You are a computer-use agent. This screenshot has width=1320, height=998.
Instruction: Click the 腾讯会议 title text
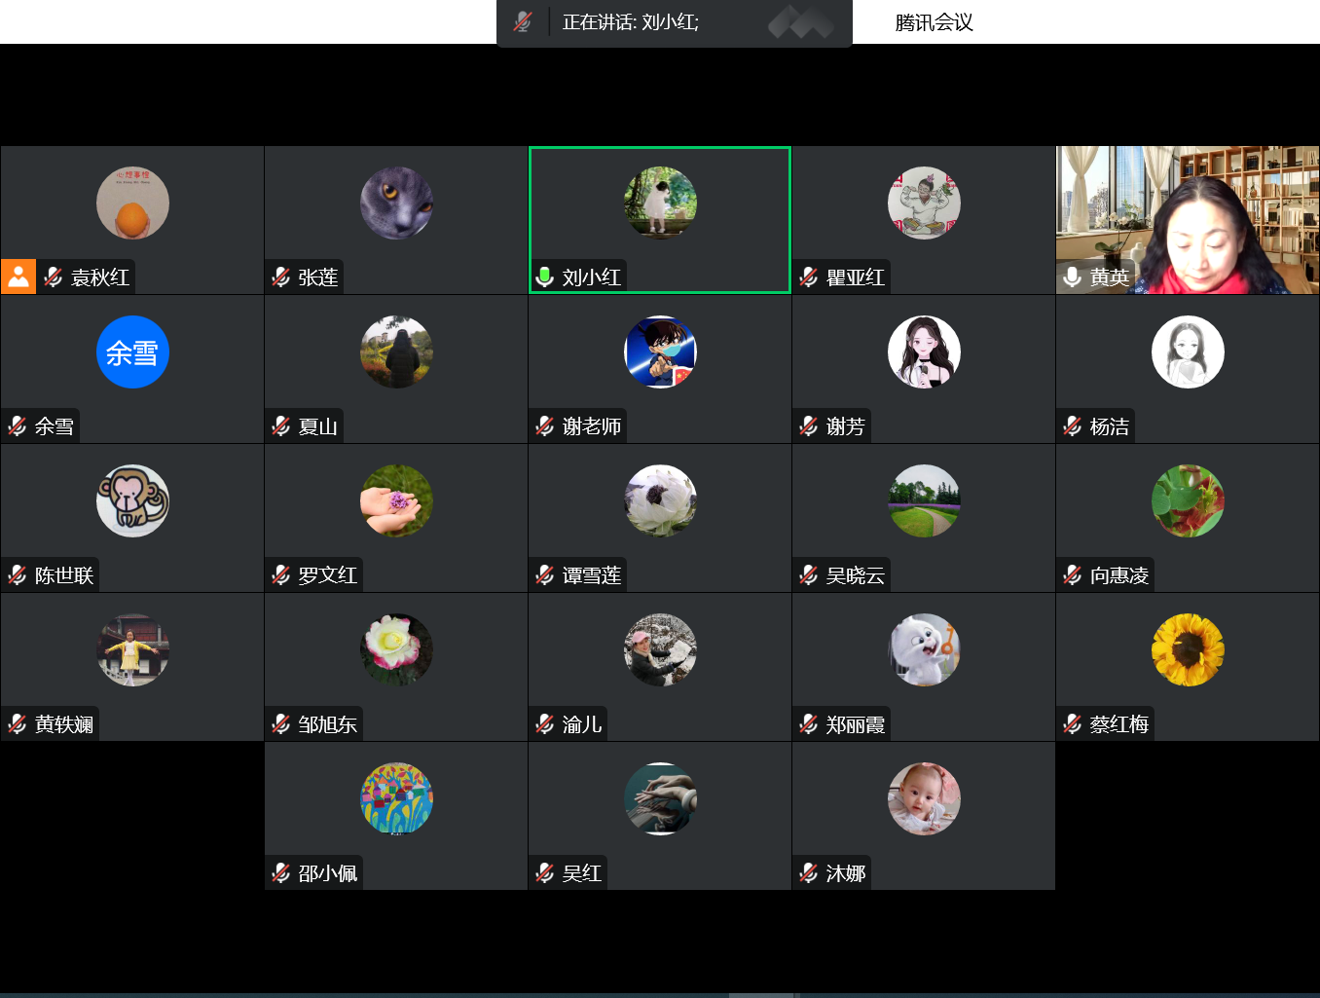click(934, 22)
